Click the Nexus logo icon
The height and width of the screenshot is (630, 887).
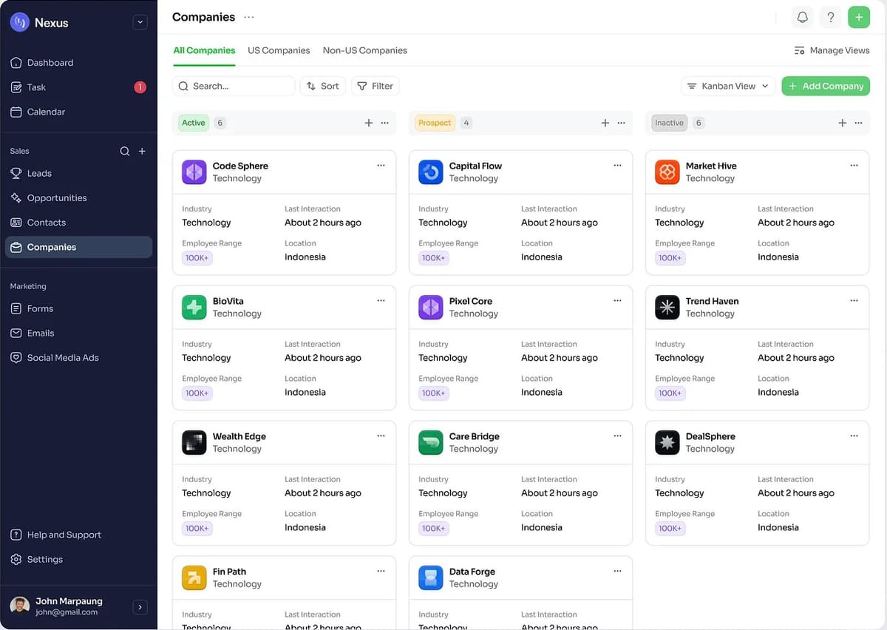pos(18,22)
